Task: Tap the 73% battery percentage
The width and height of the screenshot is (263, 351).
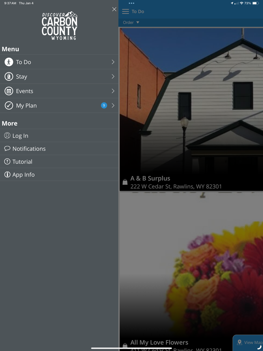Action: (x=248, y=3)
